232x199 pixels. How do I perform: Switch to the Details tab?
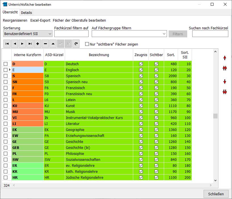(26, 13)
